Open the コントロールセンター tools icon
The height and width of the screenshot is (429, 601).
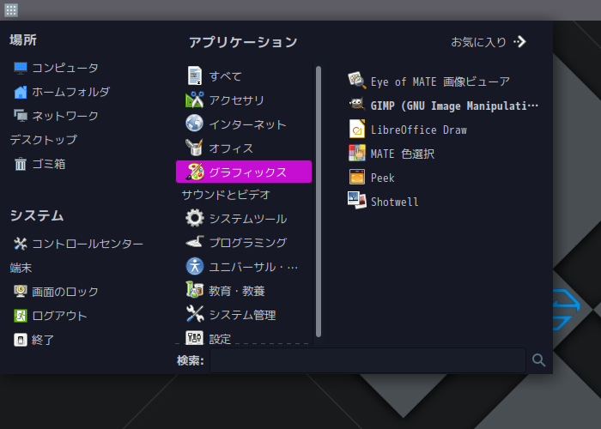click(x=21, y=244)
